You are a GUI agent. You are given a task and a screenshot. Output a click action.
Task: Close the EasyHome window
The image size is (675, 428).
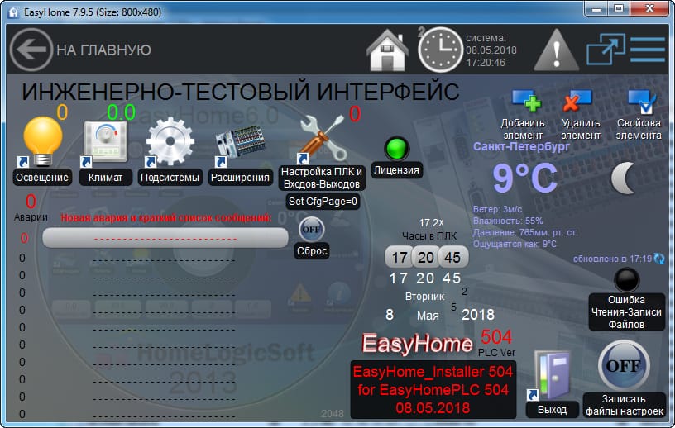coord(650,8)
